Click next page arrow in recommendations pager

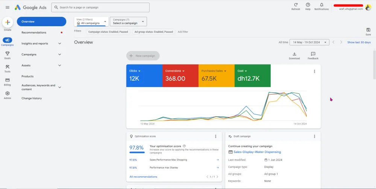(217, 177)
